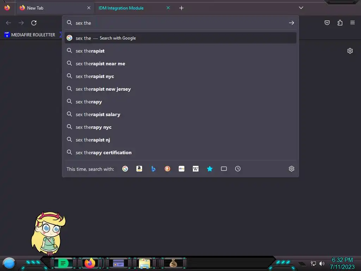Choose suggestion 'sex therapy certification'

click(x=180, y=152)
